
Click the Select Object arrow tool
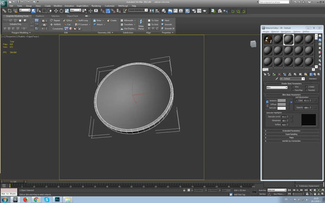(33, 11)
